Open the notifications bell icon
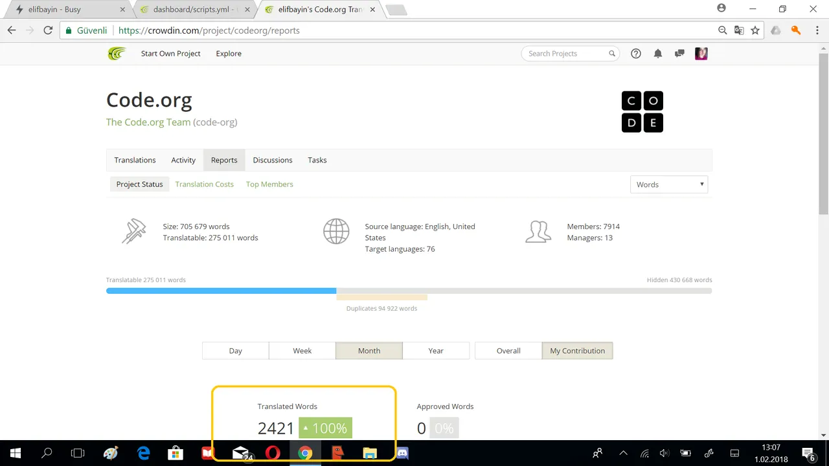 click(658, 54)
